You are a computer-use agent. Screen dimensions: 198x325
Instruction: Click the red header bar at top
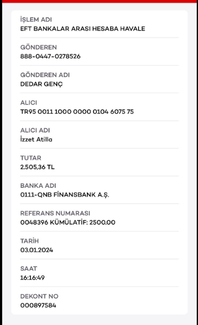(x=99, y=1)
